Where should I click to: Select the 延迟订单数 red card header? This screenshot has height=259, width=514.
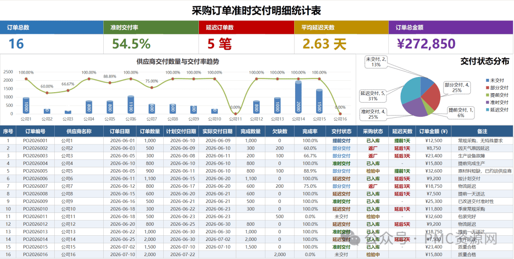[x=246, y=28]
